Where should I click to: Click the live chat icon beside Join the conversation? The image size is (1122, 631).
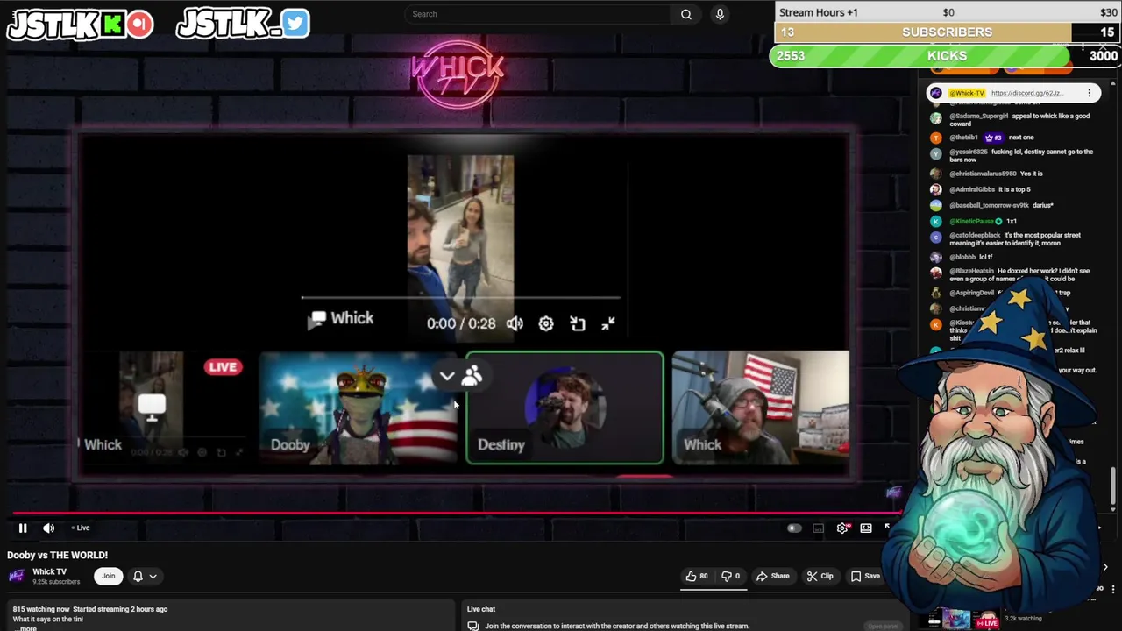(473, 626)
